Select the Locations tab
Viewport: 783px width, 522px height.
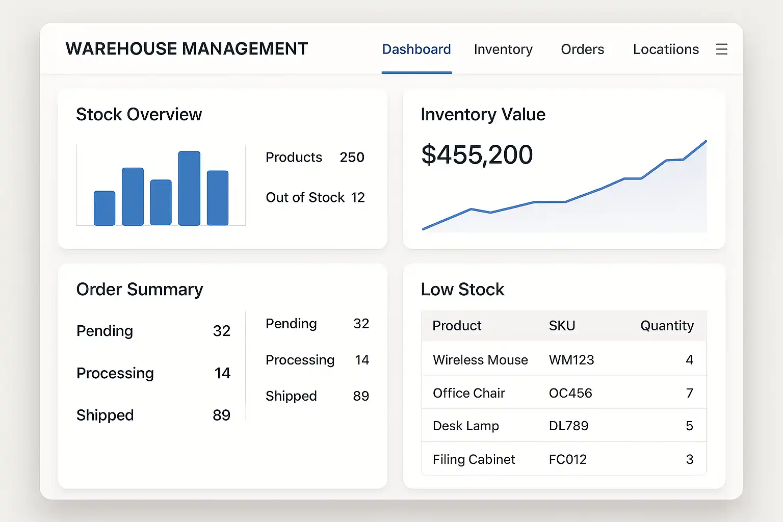tap(665, 49)
